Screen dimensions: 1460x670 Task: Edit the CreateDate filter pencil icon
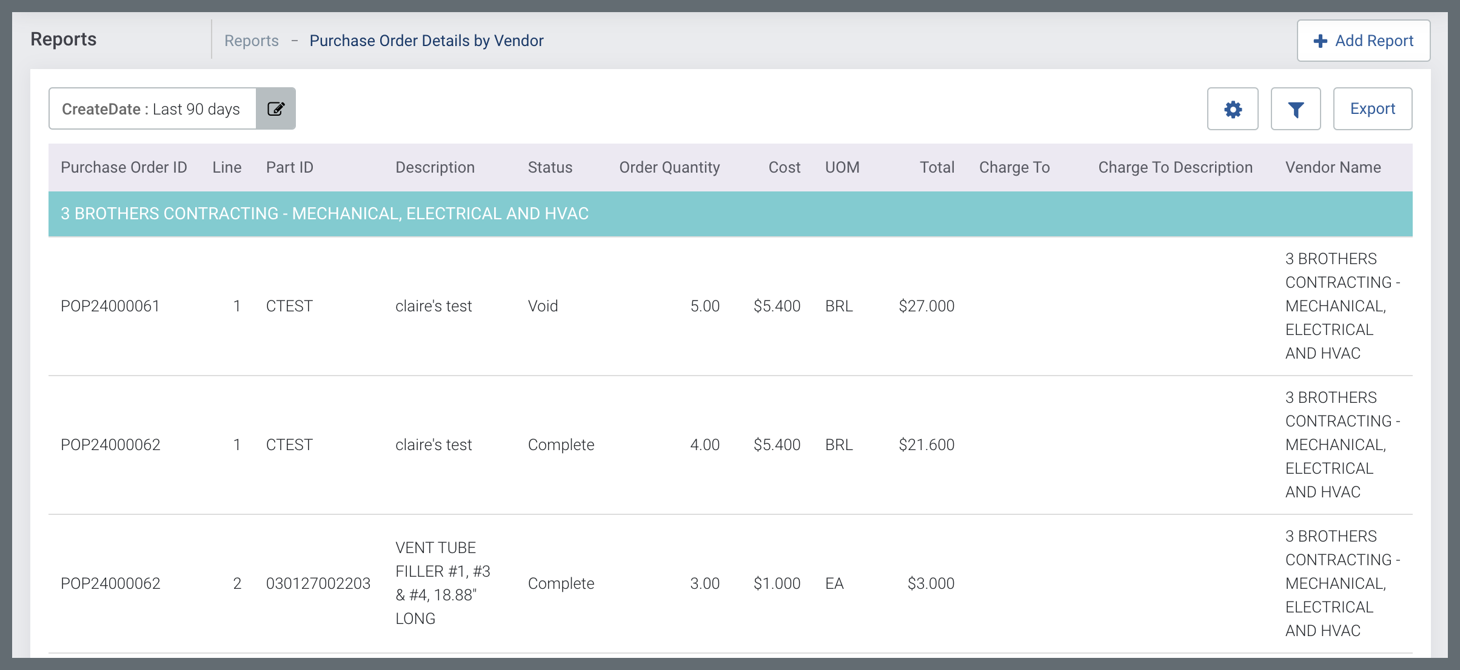[x=276, y=109]
